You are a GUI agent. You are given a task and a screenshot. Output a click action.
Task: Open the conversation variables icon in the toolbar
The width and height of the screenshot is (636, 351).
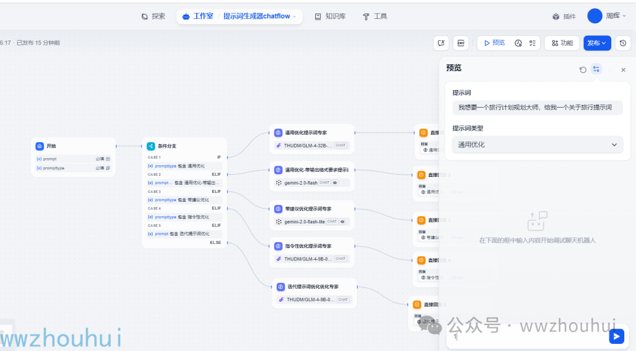(x=441, y=43)
